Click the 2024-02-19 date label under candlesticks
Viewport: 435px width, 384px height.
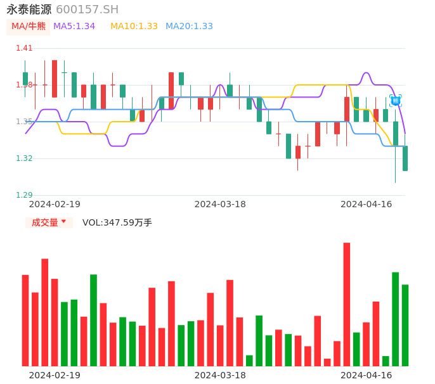coord(55,204)
